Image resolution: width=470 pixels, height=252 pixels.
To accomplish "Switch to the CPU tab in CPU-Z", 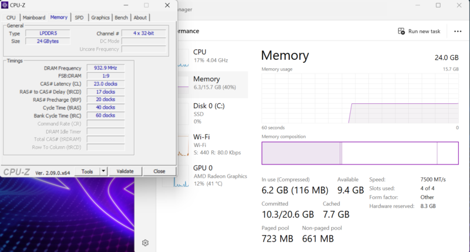I will pyautogui.click(x=11, y=18).
